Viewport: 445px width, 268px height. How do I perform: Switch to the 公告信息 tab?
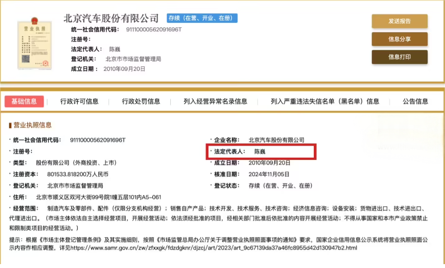click(x=415, y=101)
